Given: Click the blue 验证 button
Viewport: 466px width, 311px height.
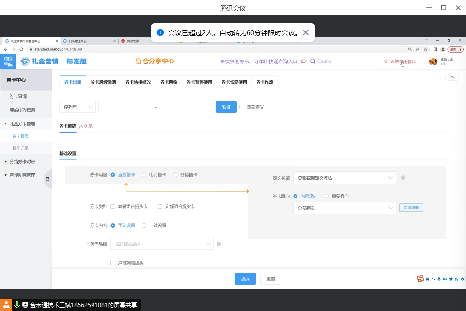Looking at the screenshot, I should pos(226,107).
